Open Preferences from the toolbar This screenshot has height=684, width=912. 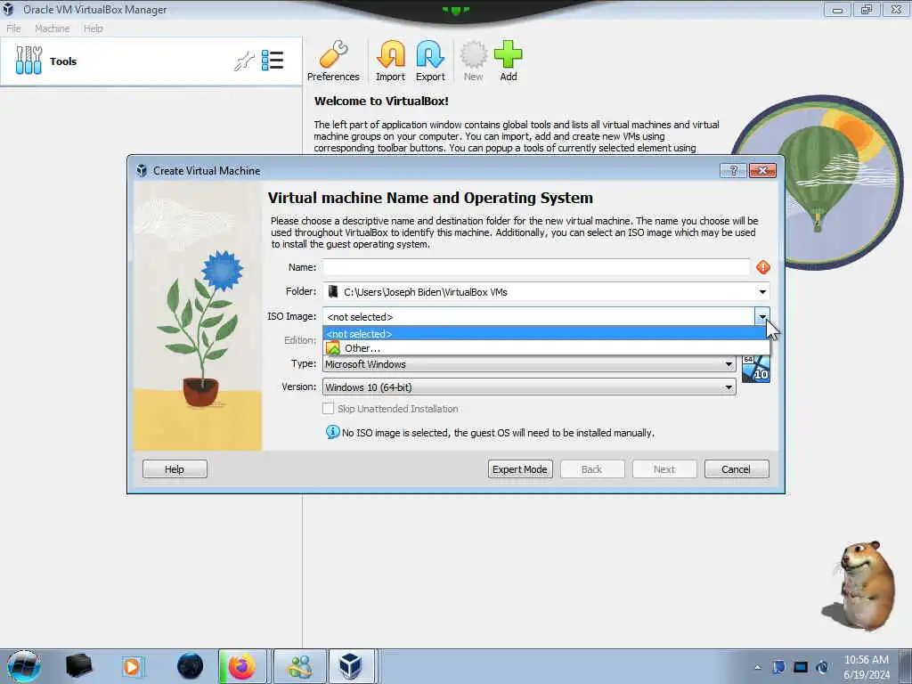tap(333, 61)
